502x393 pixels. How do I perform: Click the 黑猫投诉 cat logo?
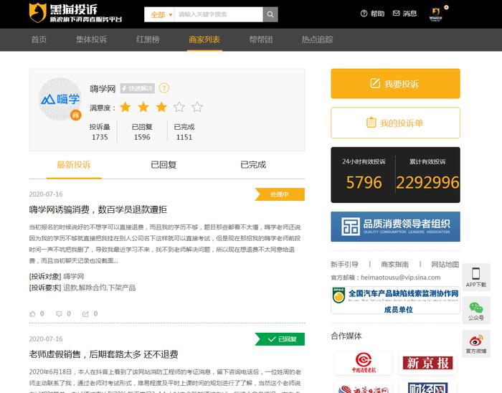(38, 13)
